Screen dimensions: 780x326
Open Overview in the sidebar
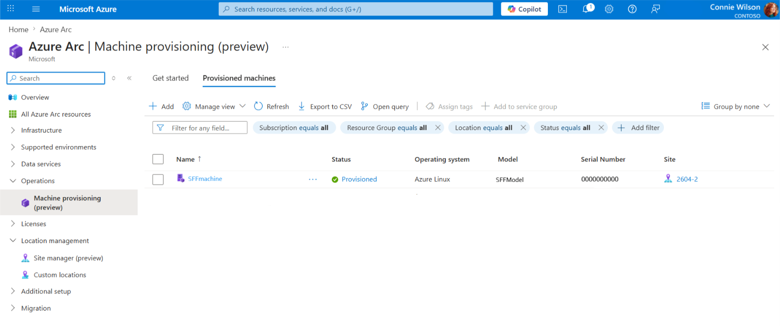[x=35, y=97]
